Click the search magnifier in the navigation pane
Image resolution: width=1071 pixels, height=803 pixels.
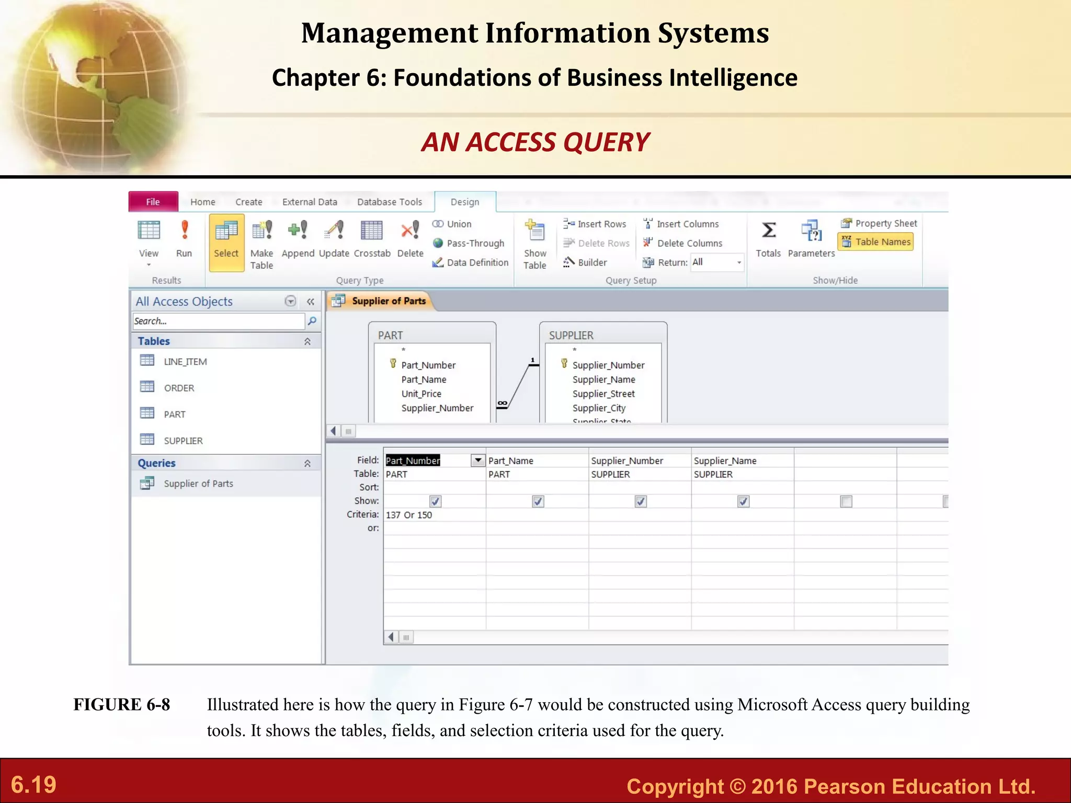pos(312,321)
